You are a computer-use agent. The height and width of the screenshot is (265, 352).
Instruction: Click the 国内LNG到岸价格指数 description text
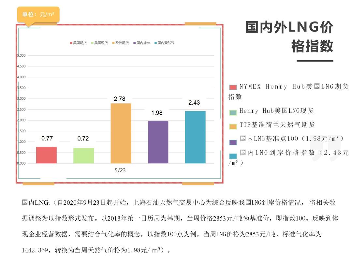289,157
